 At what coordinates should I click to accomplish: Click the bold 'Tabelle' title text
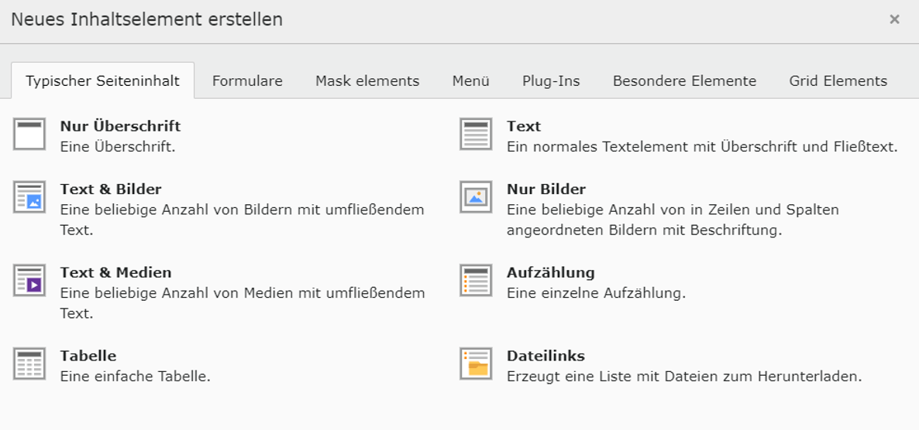tap(88, 356)
